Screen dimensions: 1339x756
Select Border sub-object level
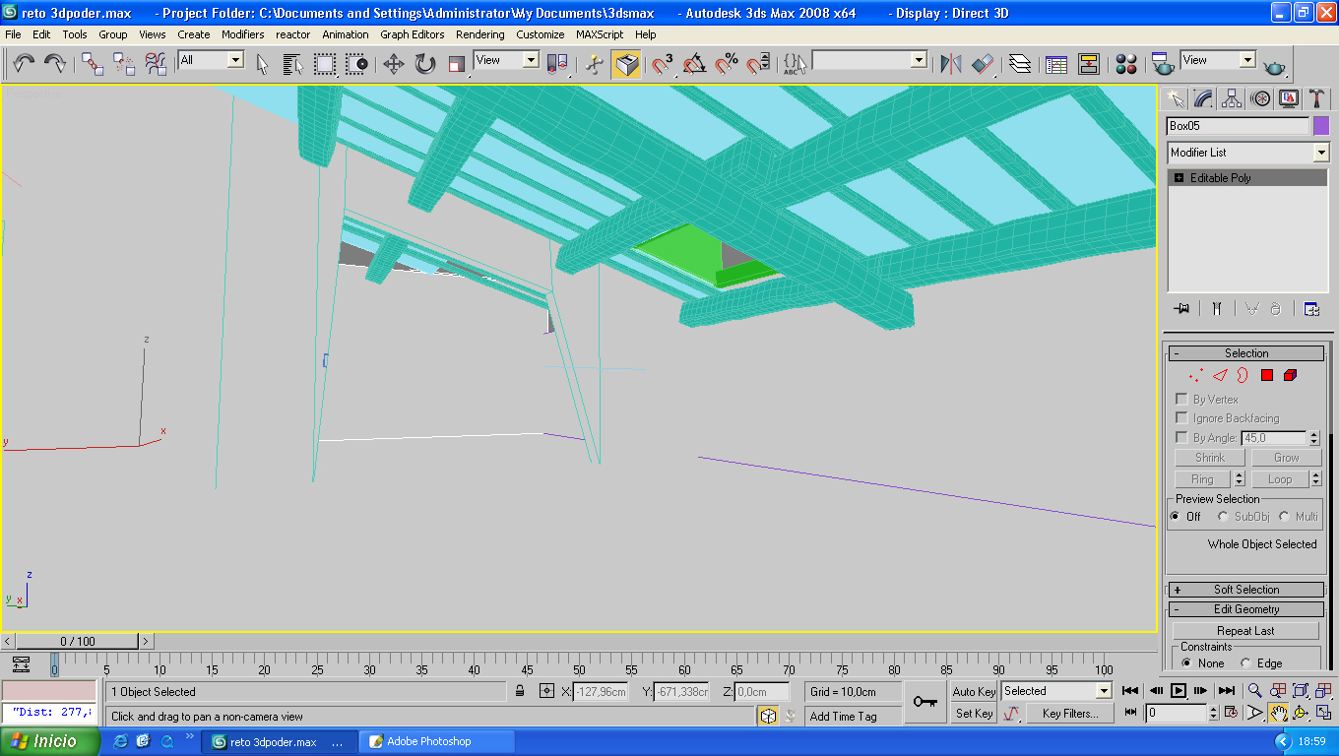(1243, 375)
